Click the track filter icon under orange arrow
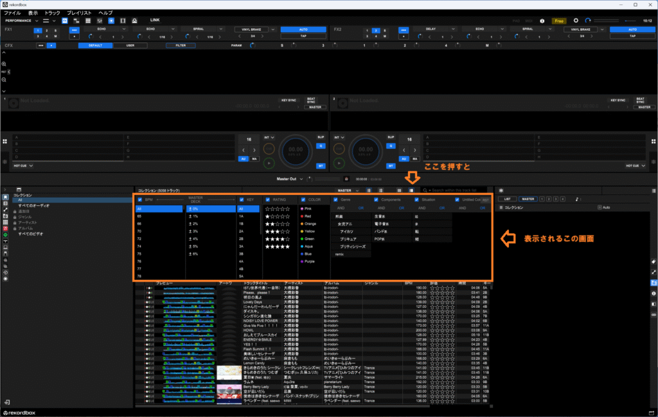This screenshot has height=417, width=658. [411, 191]
